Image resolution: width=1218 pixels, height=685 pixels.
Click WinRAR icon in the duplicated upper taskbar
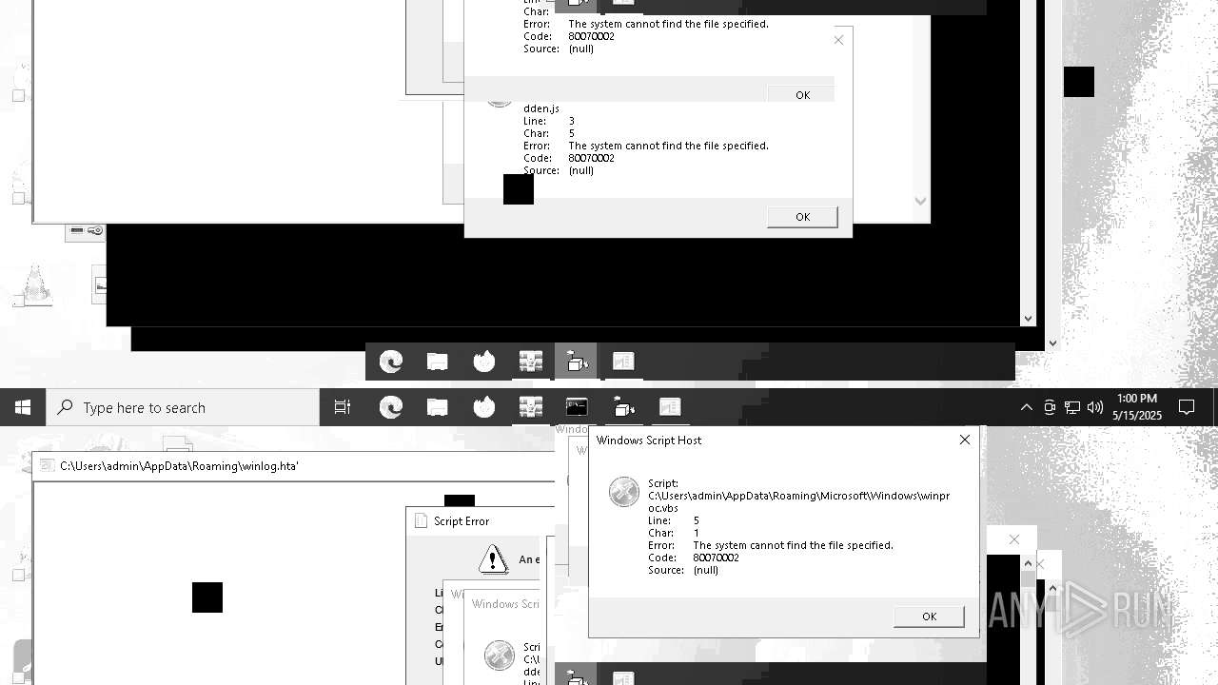click(x=531, y=362)
